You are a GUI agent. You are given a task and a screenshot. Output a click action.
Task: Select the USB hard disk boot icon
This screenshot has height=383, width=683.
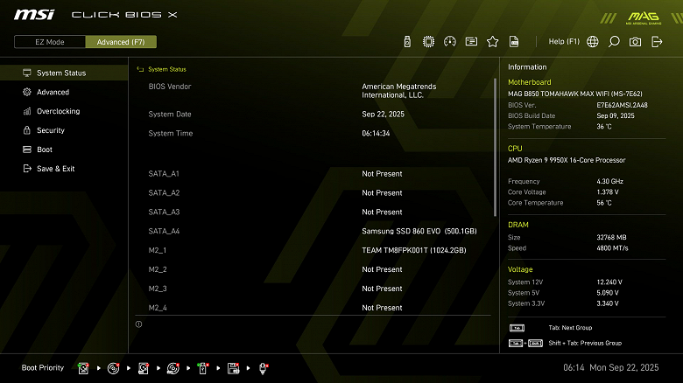(x=144, y=368)
